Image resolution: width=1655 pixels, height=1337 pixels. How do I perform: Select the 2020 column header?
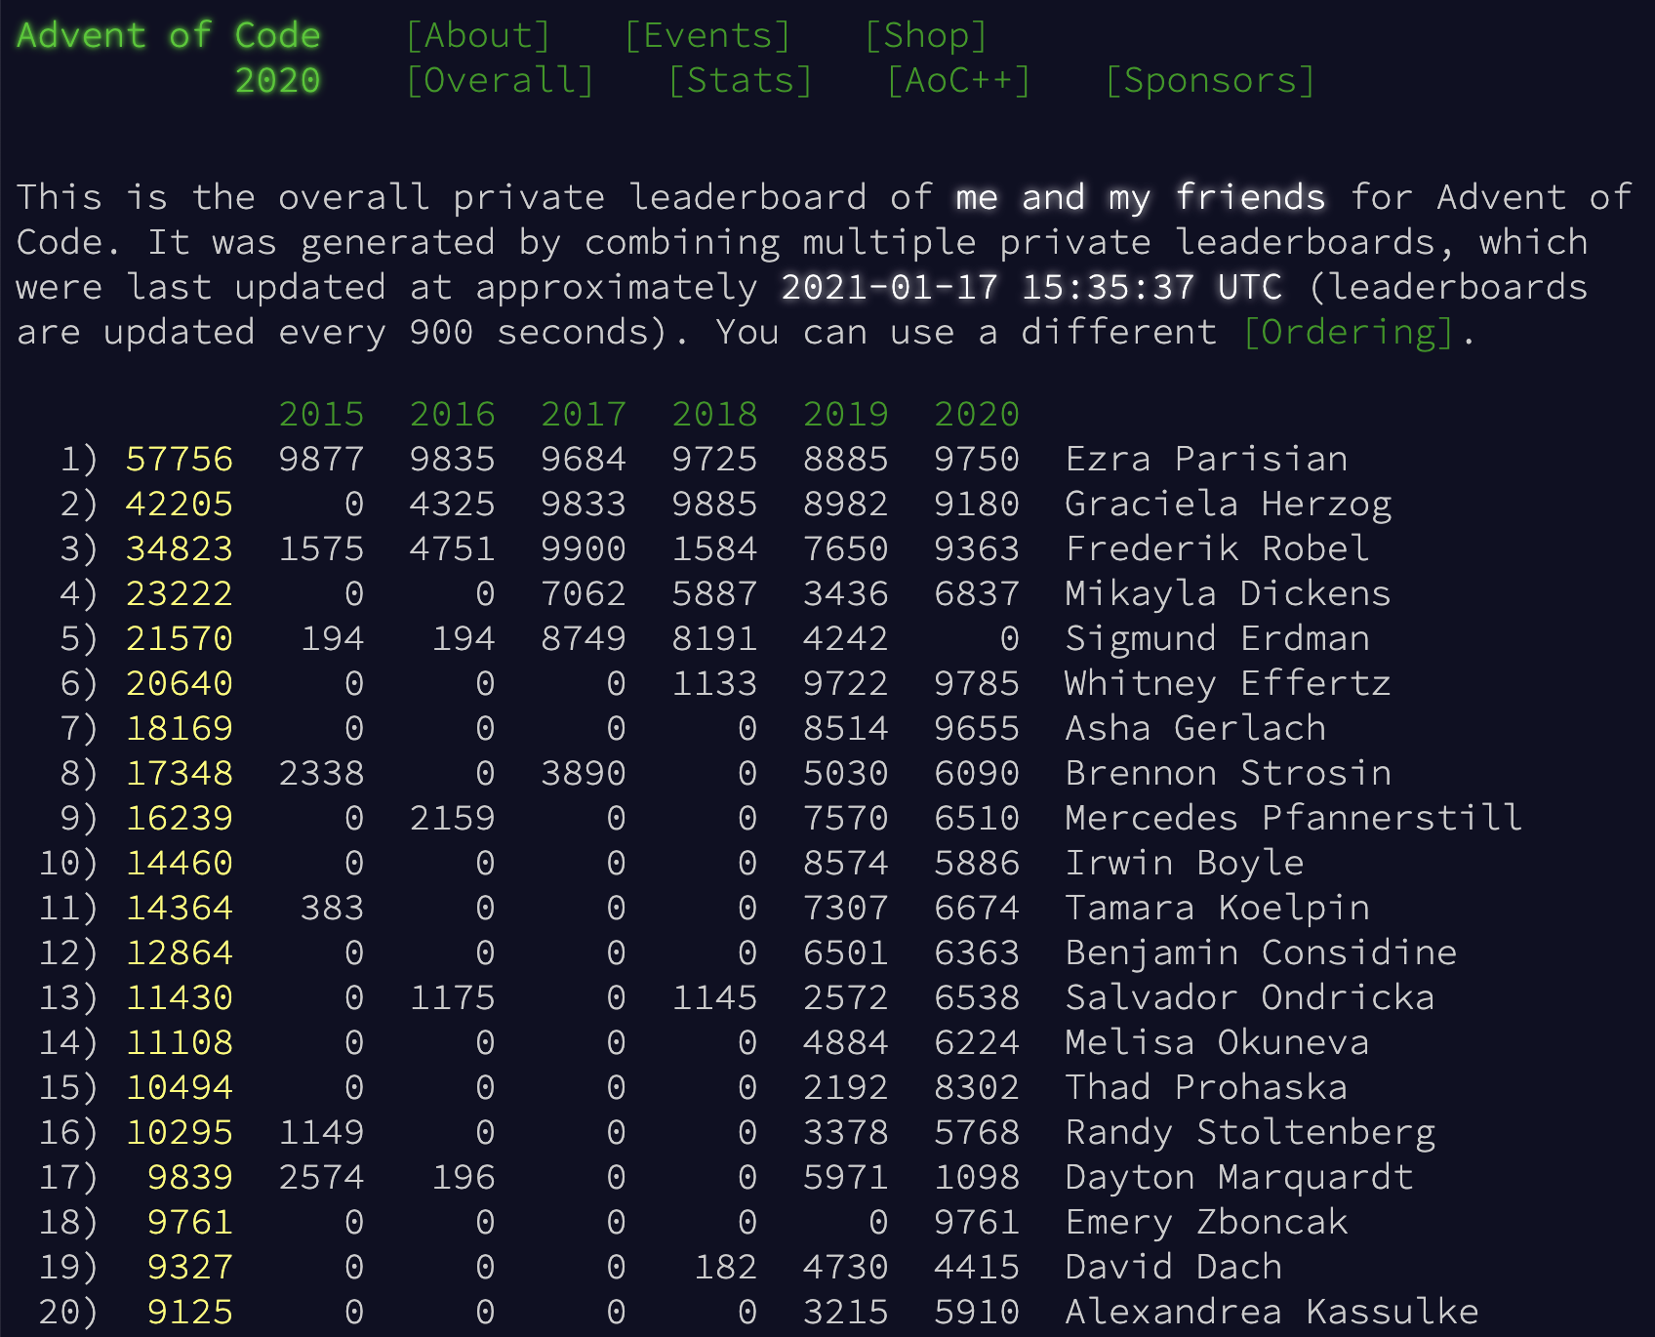[977, 415]
